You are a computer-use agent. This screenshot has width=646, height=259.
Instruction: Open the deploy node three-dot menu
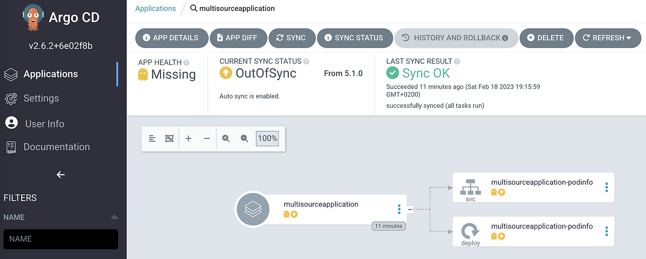607,231
